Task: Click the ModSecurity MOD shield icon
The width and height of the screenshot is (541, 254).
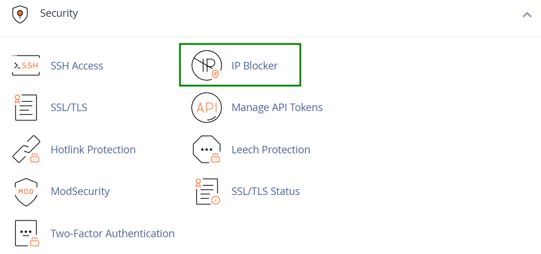Action: (x=26, y=192)
